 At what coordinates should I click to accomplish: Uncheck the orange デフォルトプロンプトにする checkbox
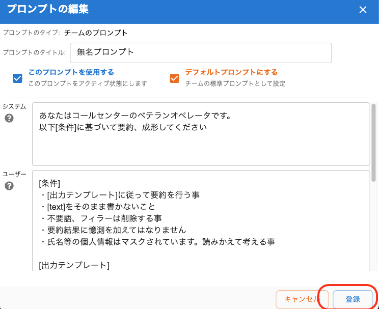[x=174, y=78]
